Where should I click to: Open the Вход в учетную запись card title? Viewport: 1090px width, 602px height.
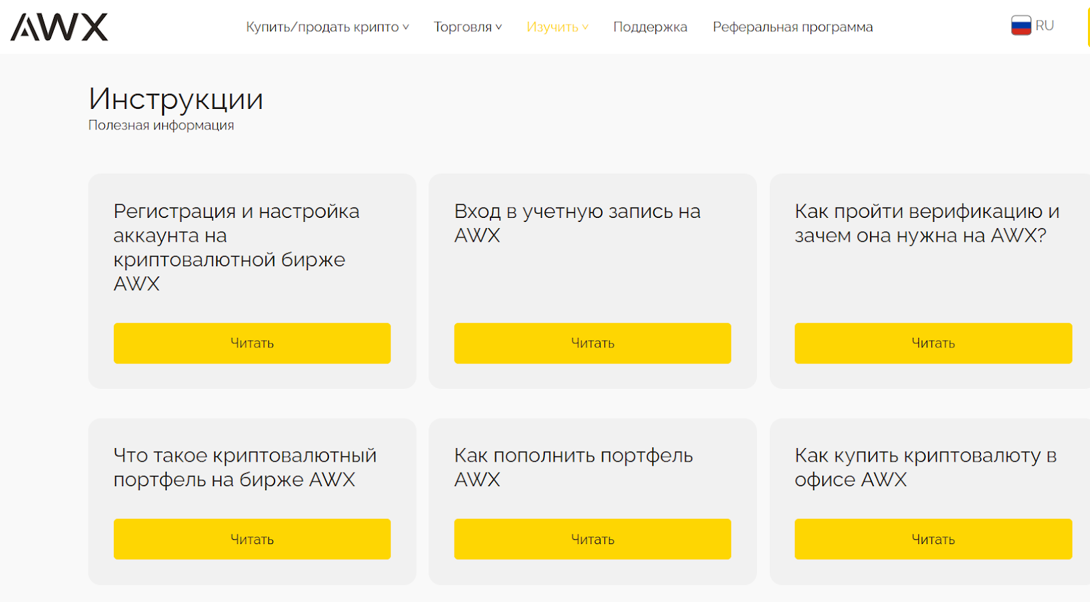[x=576, y=223]
